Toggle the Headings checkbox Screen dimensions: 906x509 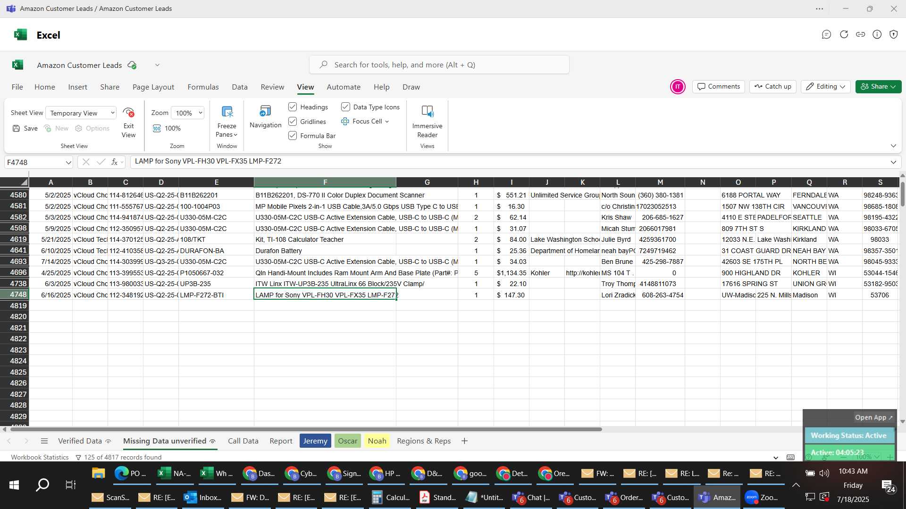click(x=293, y=107)
